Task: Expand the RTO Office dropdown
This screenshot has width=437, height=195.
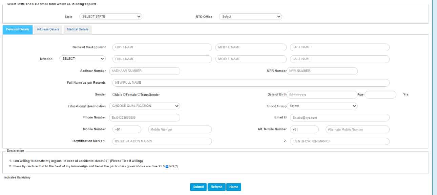Action: (250, 17)
